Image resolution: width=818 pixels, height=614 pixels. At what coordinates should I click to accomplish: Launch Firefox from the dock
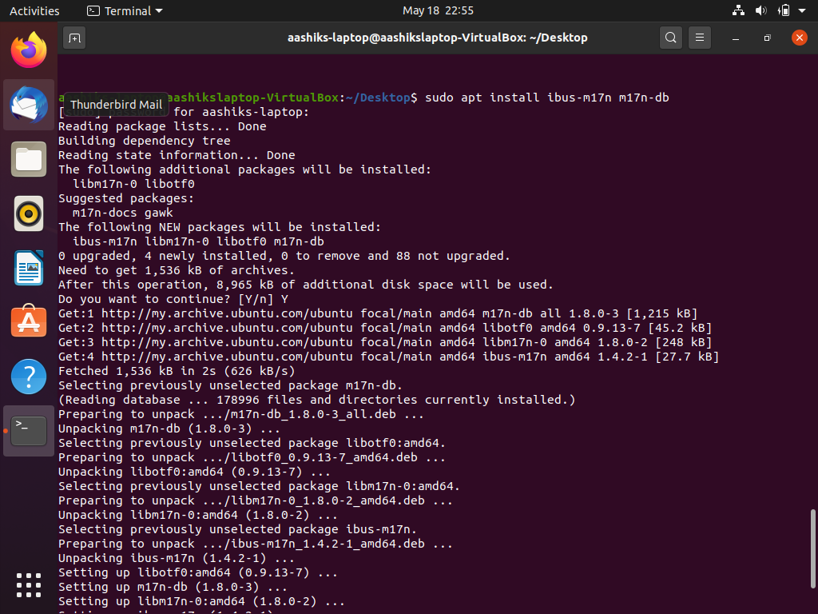29,50
